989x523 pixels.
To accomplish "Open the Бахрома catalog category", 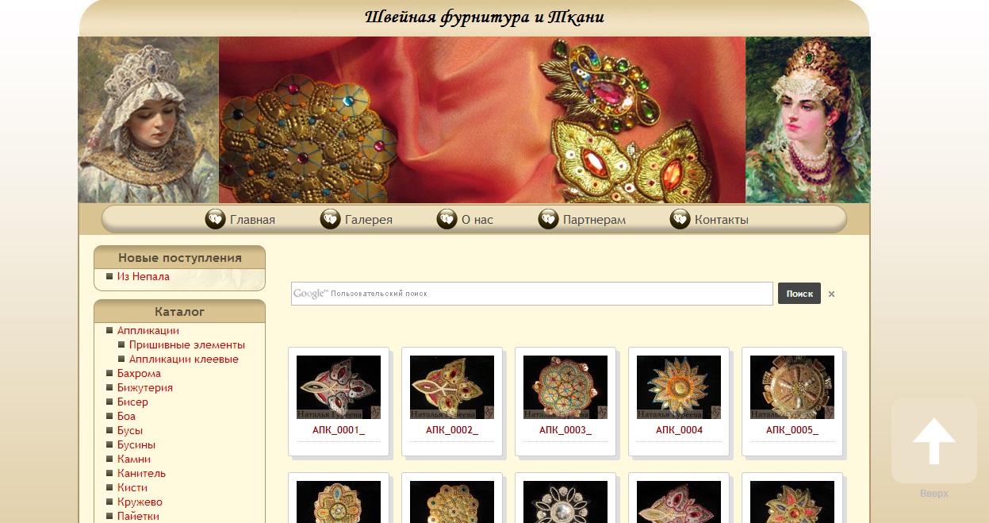I will (x=139, y=374).
